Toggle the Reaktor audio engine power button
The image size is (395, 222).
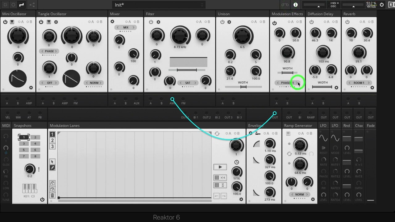[x=382, y=5]
